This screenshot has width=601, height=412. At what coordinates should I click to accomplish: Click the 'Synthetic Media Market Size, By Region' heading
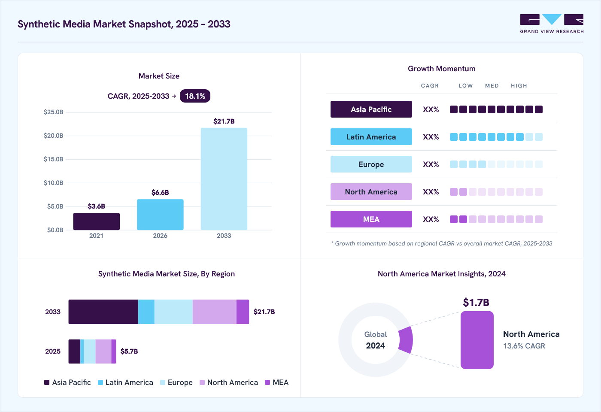pos(167,274)
